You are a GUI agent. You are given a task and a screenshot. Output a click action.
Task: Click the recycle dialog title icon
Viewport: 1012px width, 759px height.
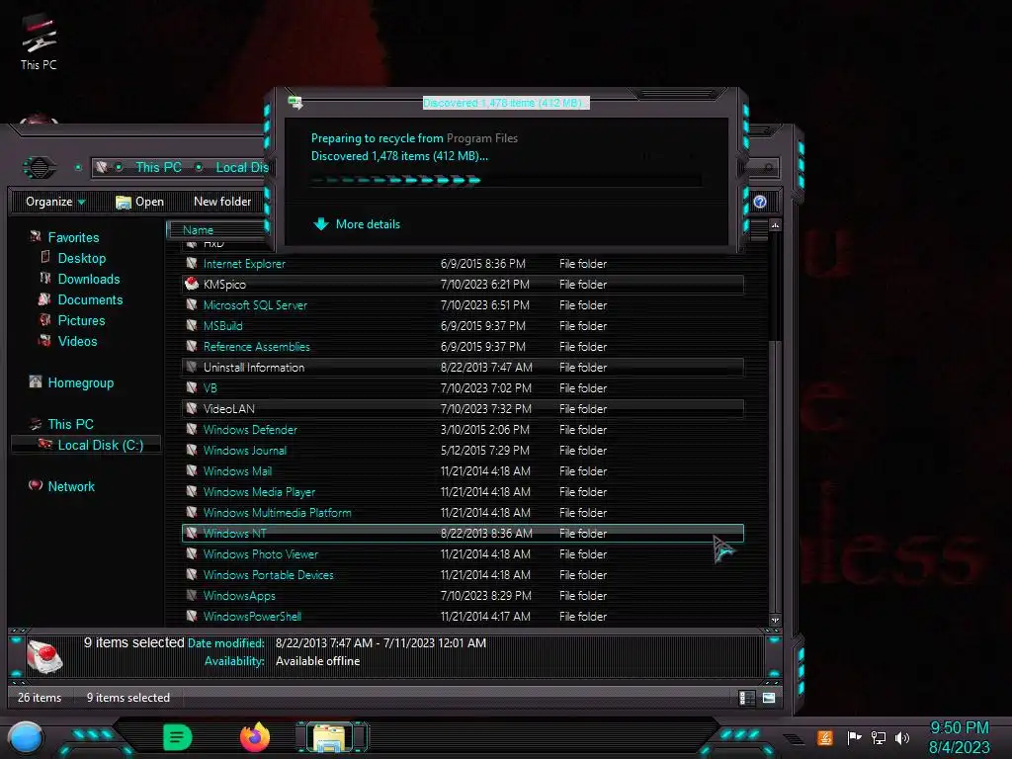pos(295,103)
